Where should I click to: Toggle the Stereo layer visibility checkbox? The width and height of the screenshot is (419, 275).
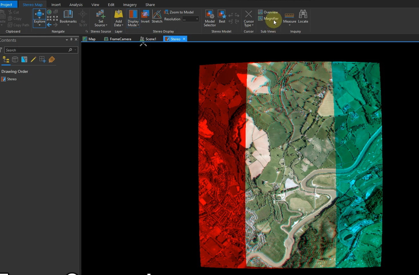pos(3,79)
